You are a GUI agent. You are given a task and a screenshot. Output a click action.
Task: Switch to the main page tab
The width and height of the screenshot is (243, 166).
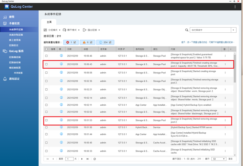[x=49, y=22]
